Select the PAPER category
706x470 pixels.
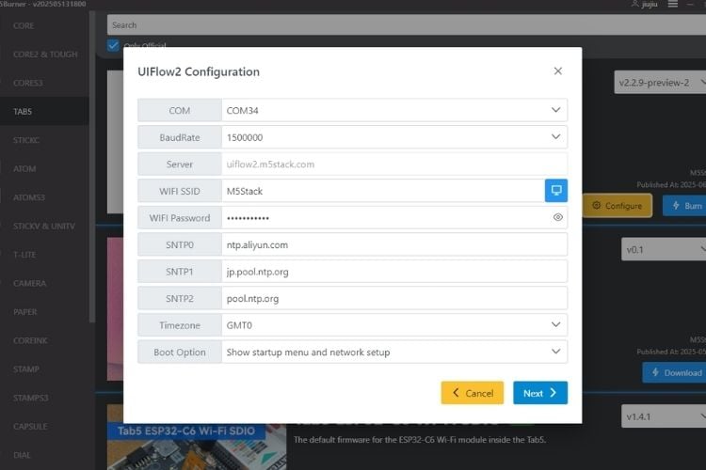[24, 312]
